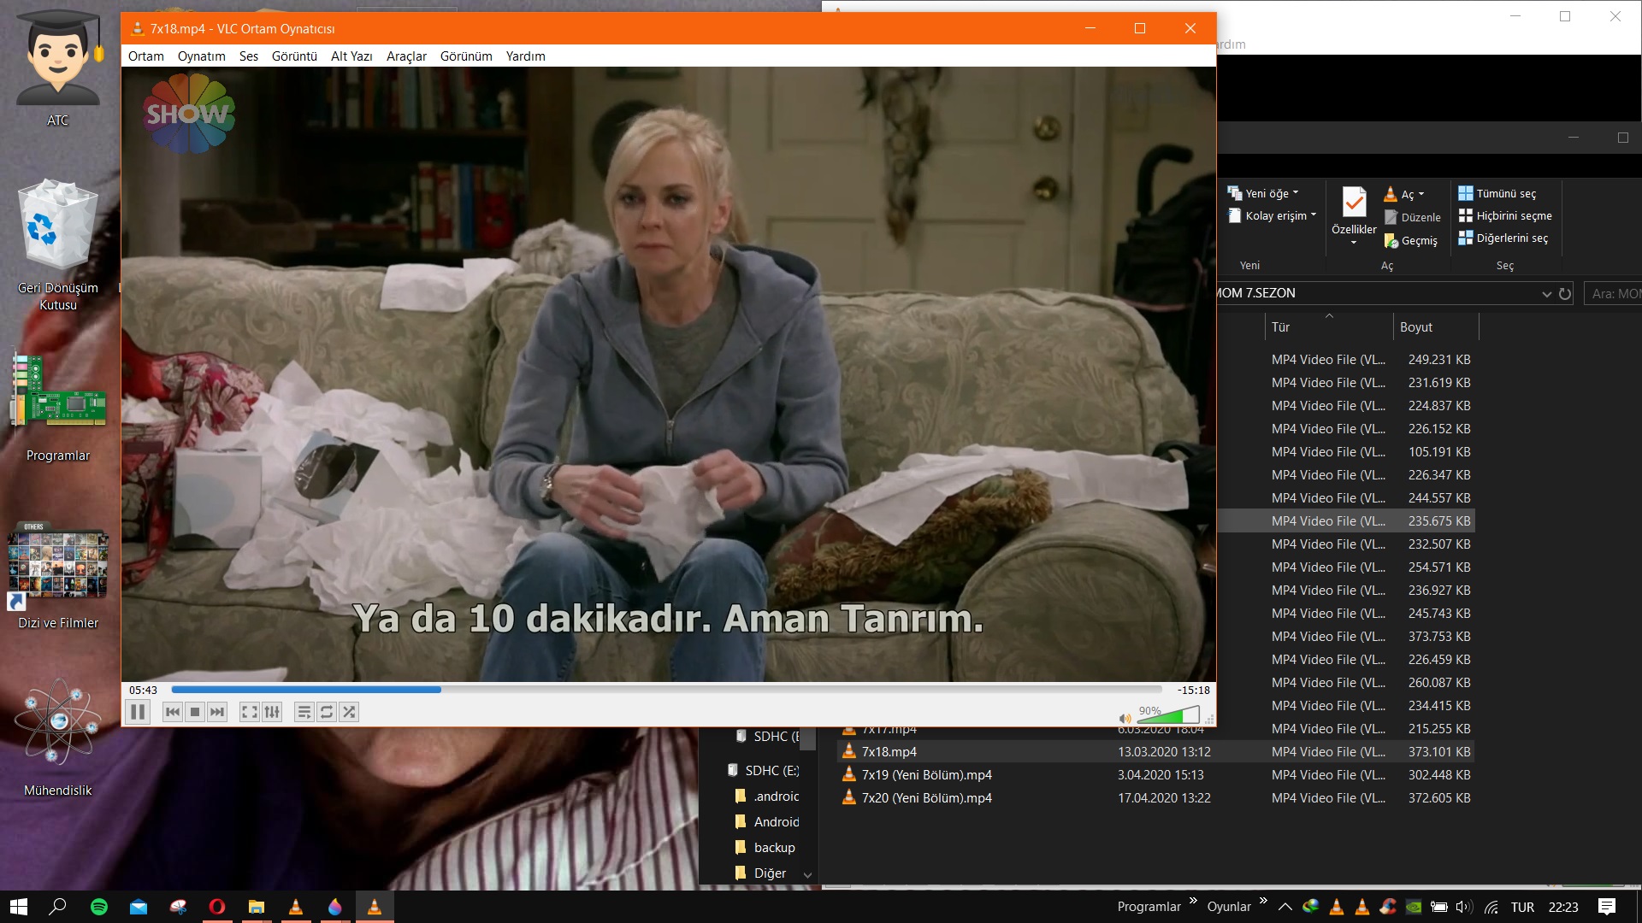Open the address bar history dropdown
Image resolution: width=1642 pixels, height=923 pixels.
click(x=1546, y=294)
